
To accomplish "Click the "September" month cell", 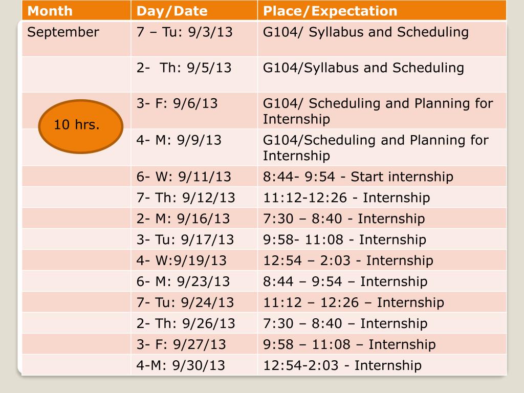I will click(63, 33).
